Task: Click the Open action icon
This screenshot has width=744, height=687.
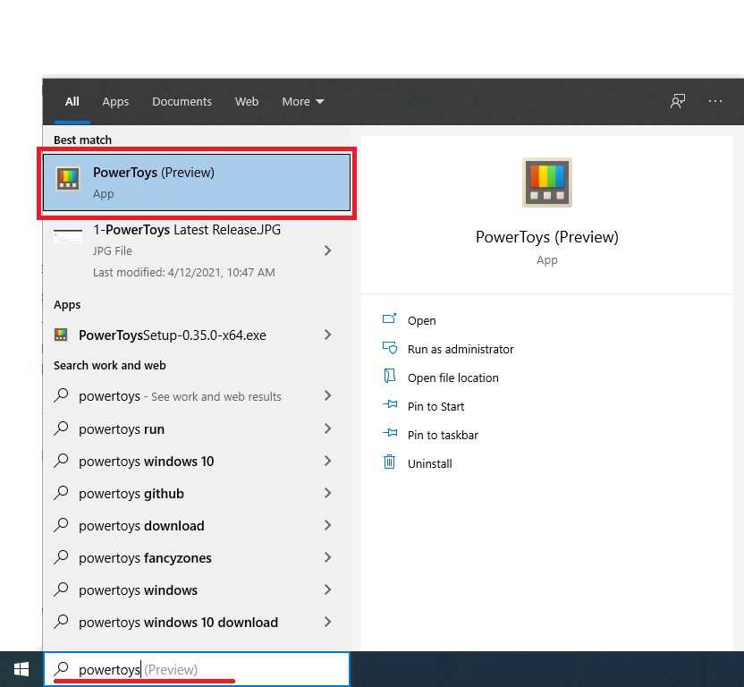Action: point(389,318)
